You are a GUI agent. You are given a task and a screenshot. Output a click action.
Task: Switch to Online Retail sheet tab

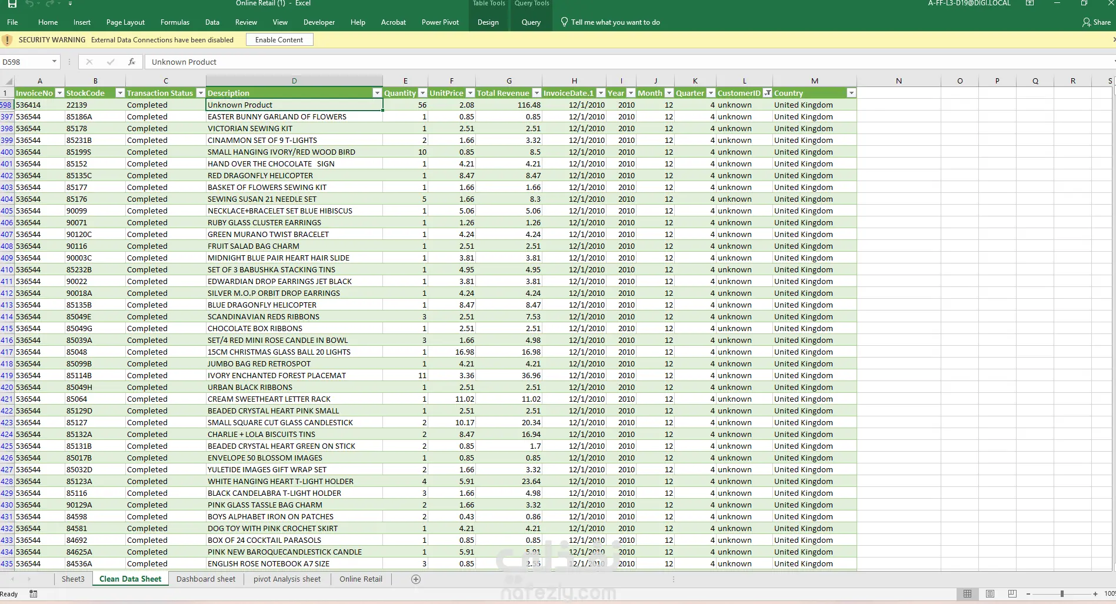coord(361,579)
